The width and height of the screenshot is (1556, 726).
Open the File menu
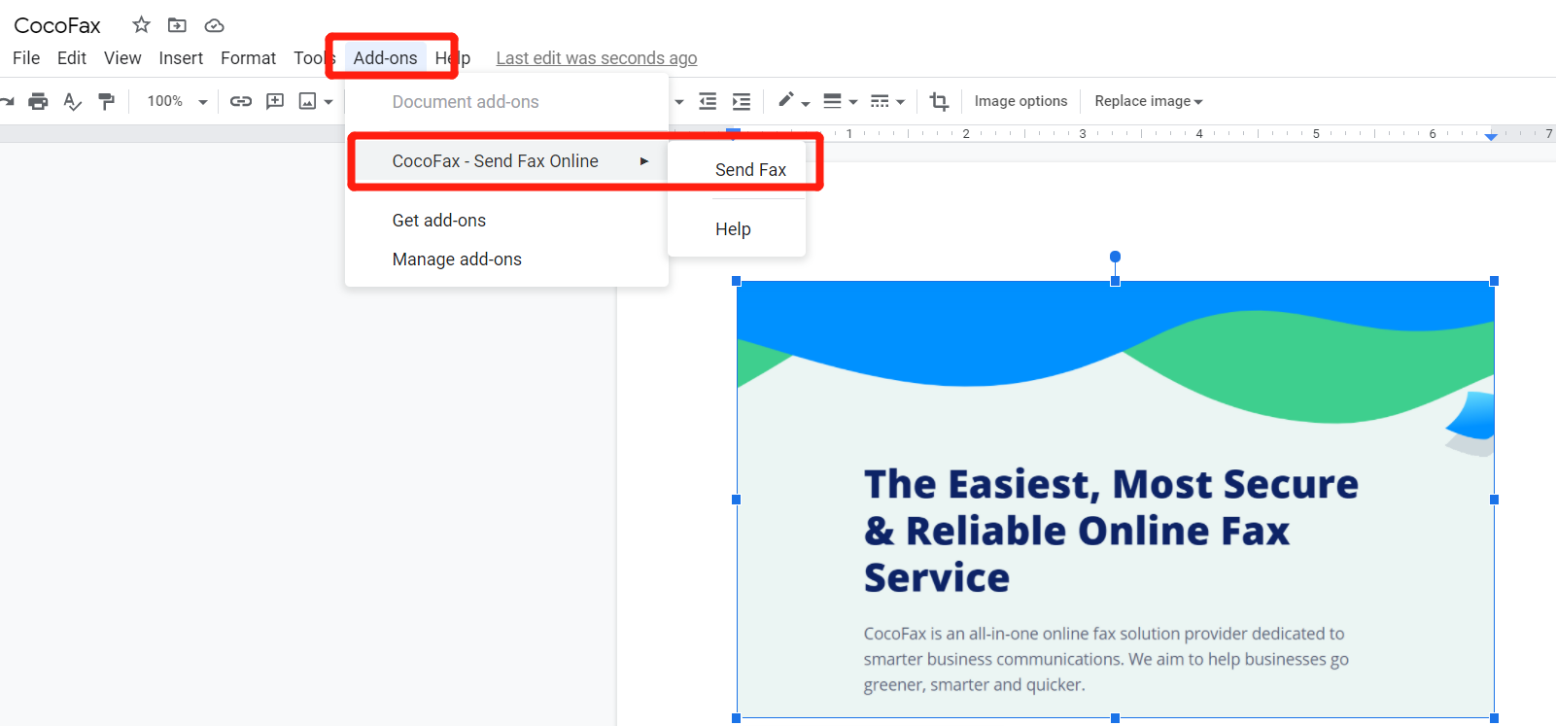click(26, 58)
